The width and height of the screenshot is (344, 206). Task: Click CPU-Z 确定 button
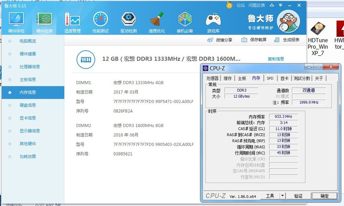pos(324,196)
